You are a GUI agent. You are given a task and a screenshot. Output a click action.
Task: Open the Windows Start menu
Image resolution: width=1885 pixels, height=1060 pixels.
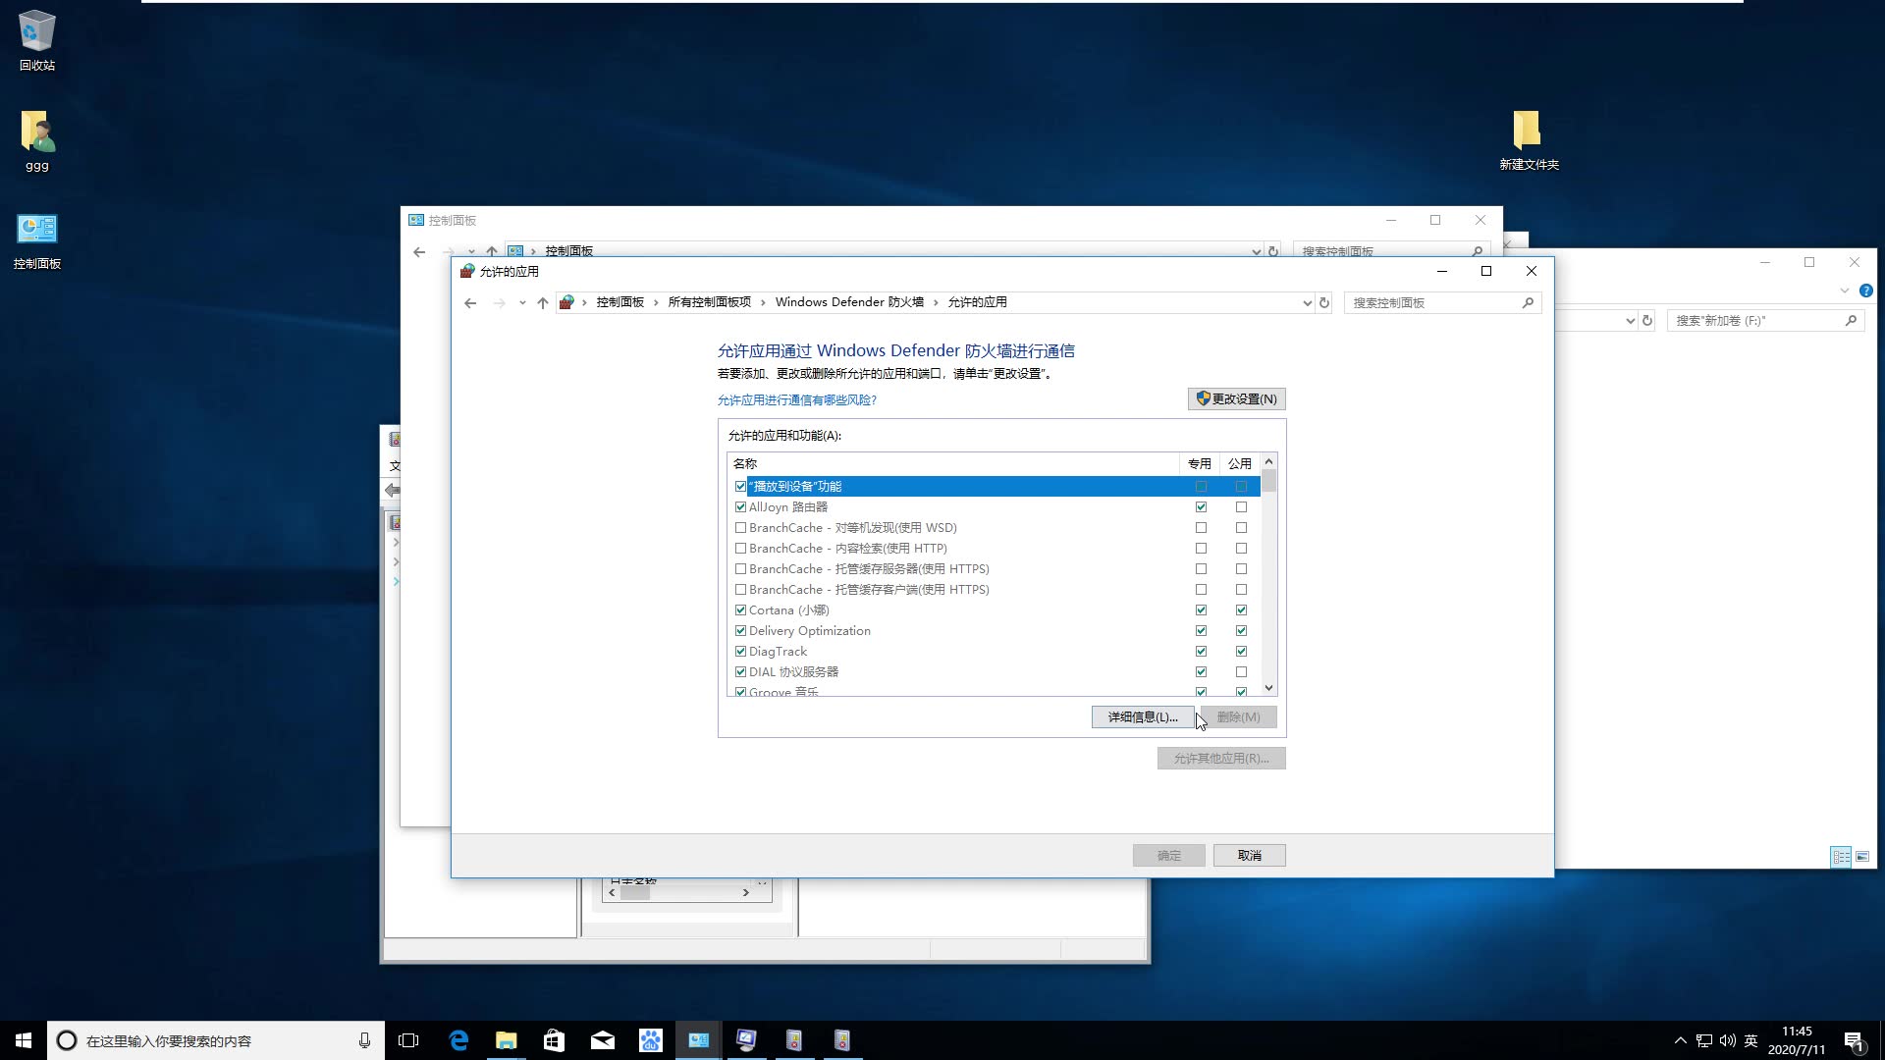(x=24, y=1040)
